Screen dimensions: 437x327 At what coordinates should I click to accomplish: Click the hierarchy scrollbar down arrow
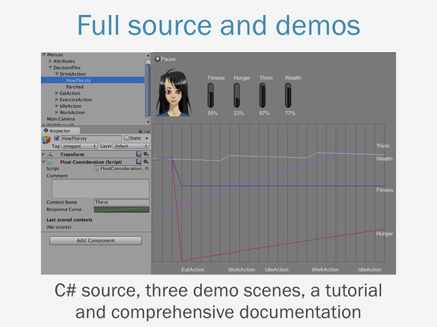(148, 122)
